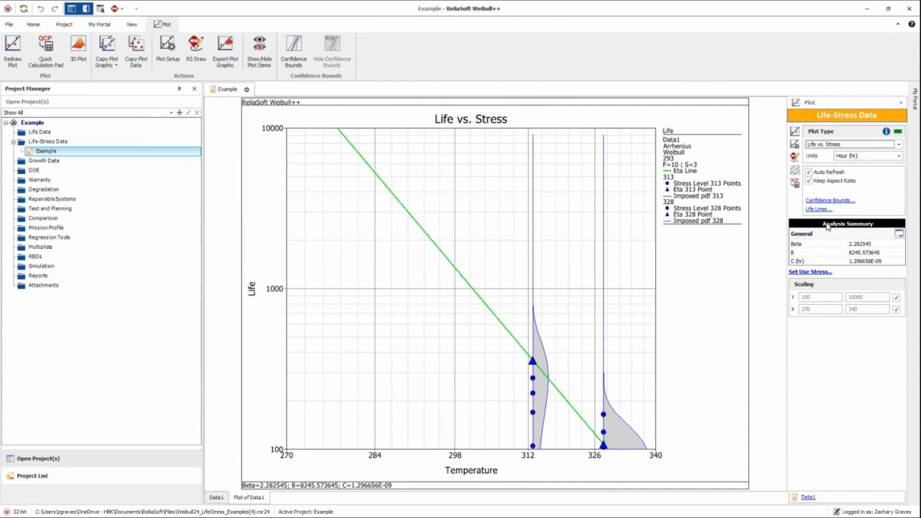Open the Life vs. Stress plot type dropdown
The width and height of the screenshot is (921, 518).
point(899,145)
